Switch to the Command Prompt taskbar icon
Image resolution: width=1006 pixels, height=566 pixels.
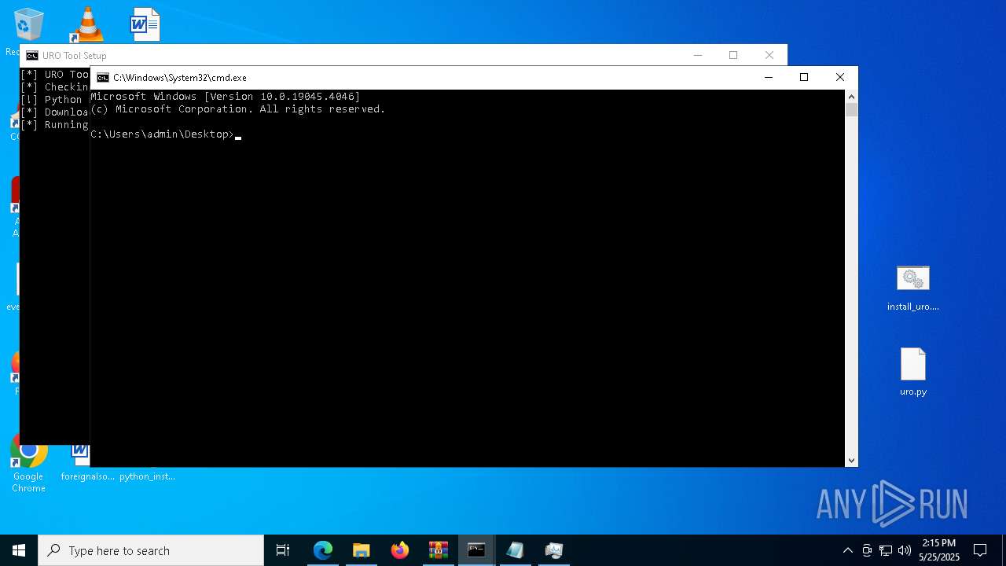(477, 550)
